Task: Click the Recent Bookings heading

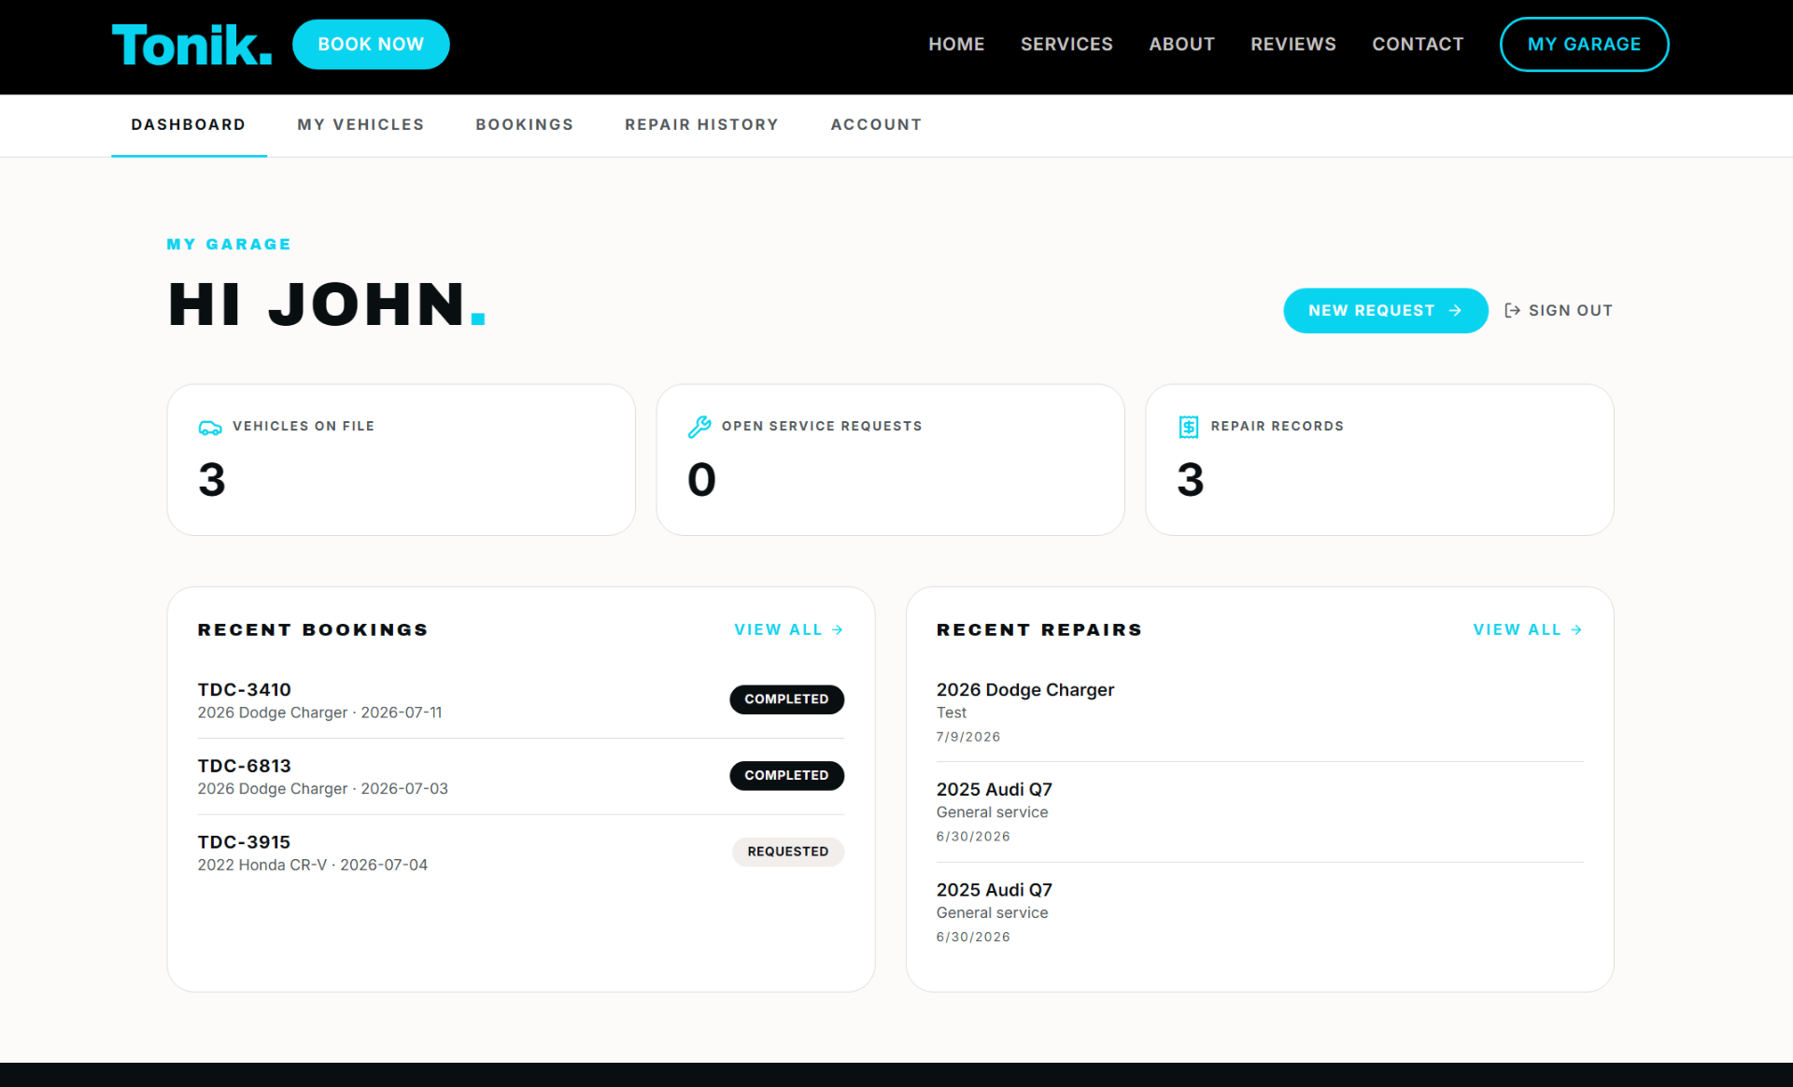Action: pyautogui.click(x=313, y=630)
